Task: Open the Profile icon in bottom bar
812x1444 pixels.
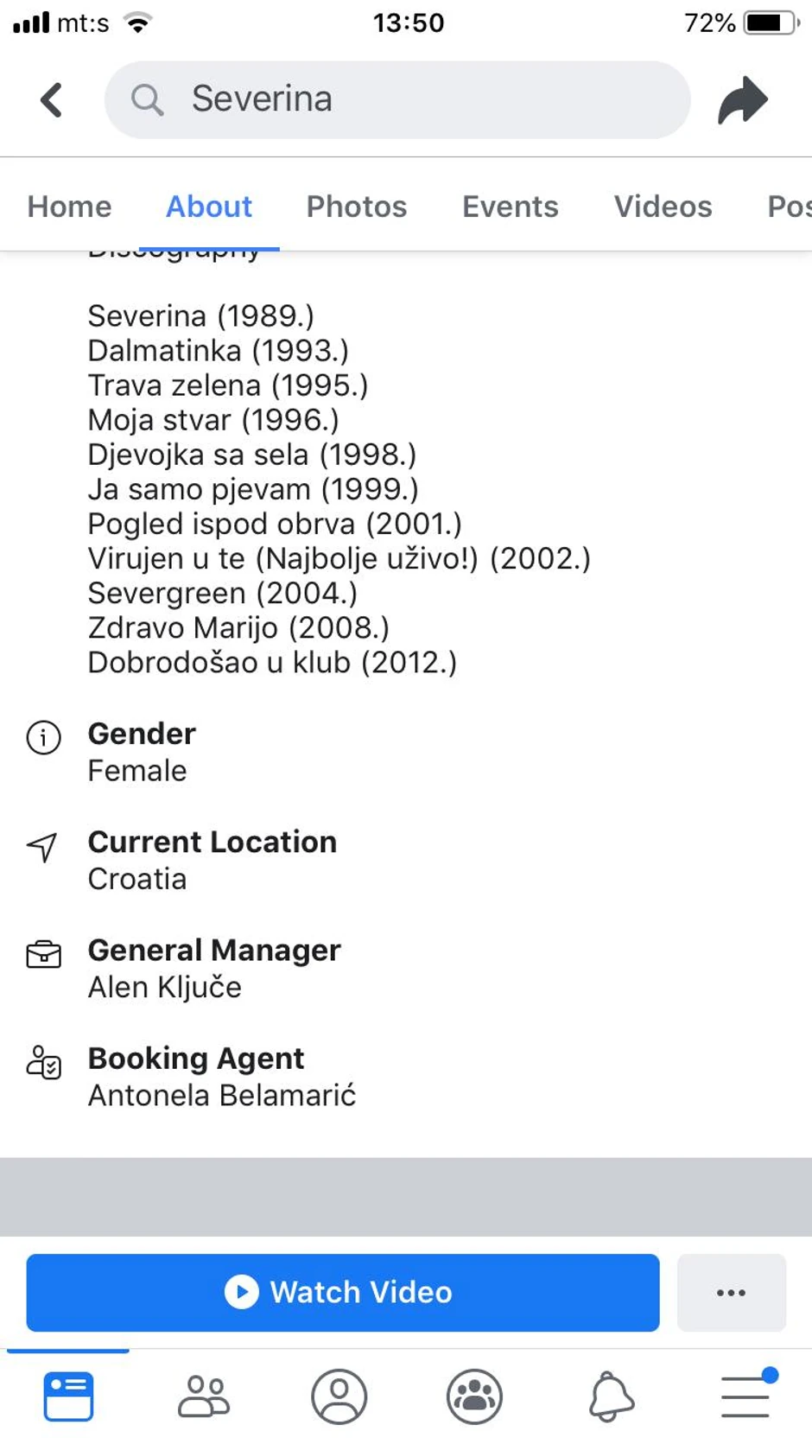Action: [x=339, y=1396]
